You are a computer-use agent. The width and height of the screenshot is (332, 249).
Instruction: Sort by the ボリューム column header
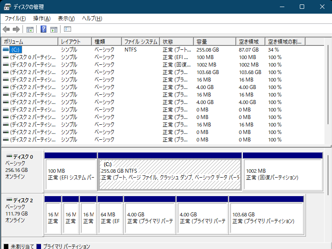click(29, 41)
